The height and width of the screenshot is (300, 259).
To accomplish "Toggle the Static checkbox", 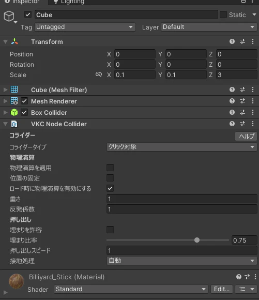I will point(223,14).
